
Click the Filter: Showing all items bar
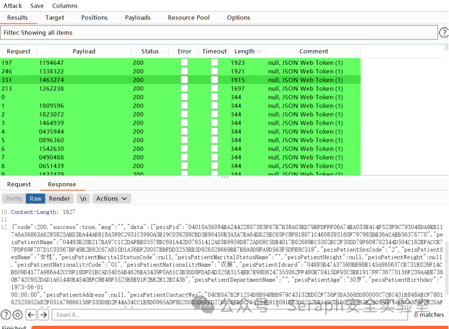tap(219, 32)
